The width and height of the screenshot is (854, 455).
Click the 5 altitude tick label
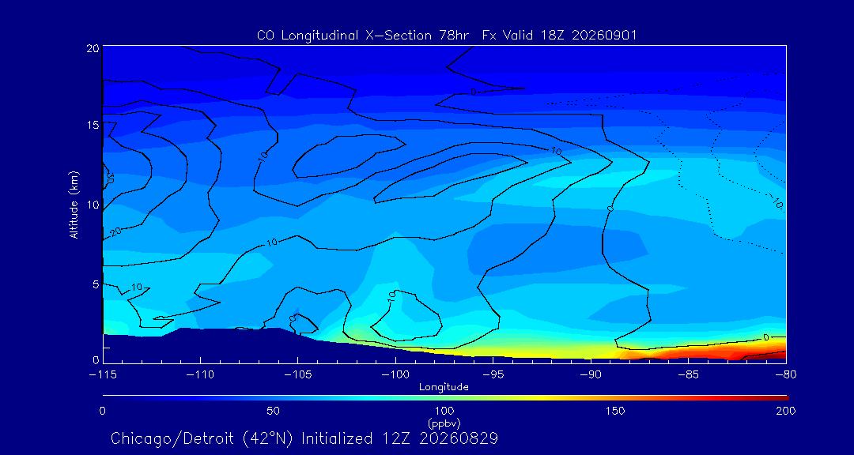click(96, 284)
